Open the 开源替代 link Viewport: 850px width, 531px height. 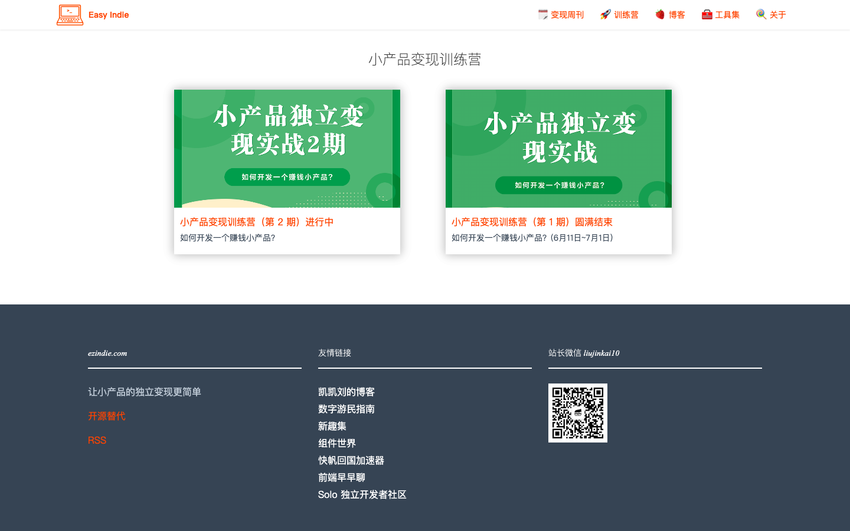[x=107, y=416]
